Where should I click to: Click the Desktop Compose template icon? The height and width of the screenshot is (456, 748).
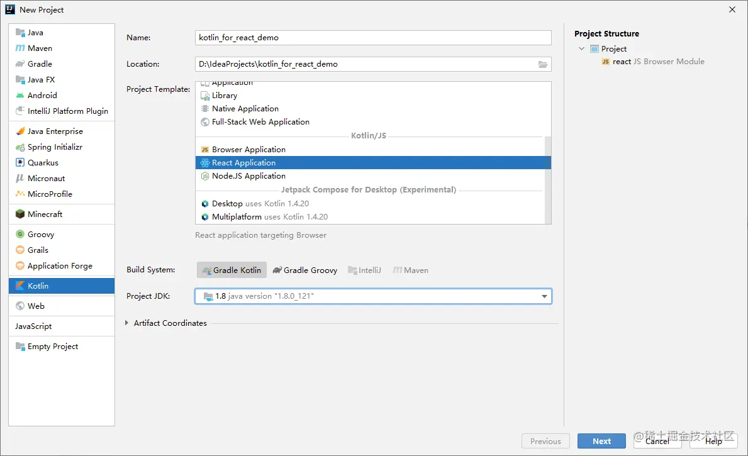(x=205, y=204)
